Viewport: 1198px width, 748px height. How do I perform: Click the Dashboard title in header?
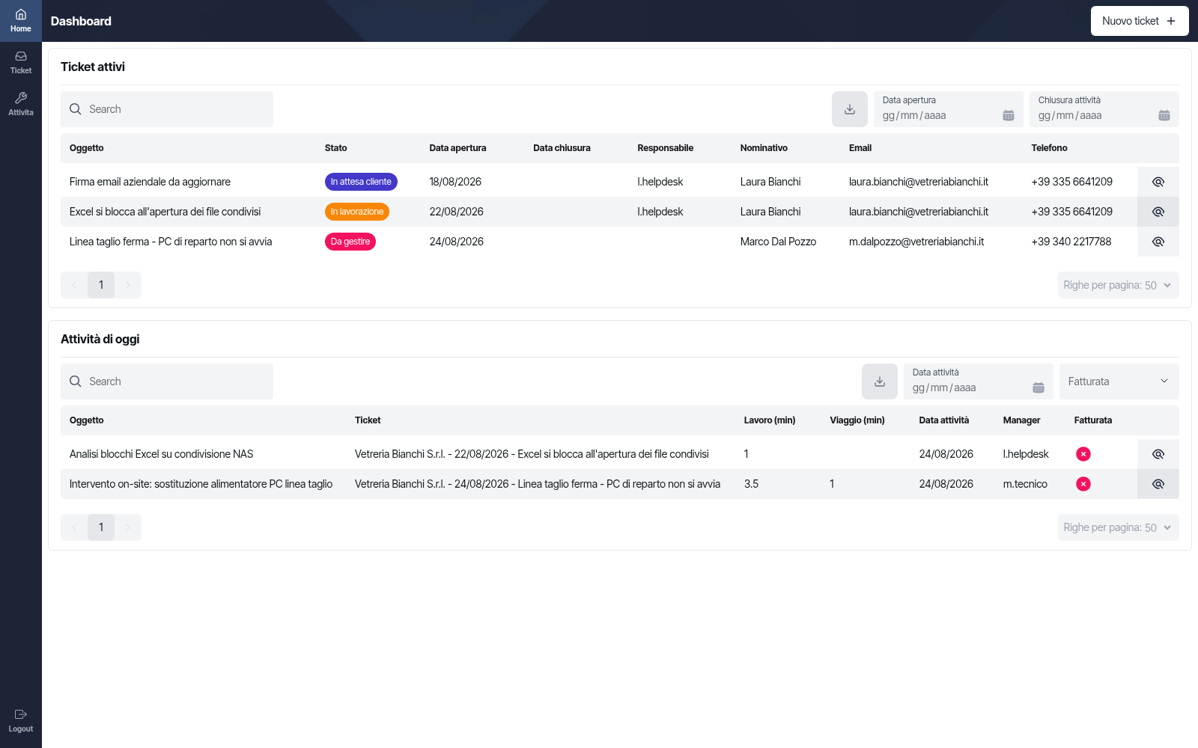click(x=81, y=21)
